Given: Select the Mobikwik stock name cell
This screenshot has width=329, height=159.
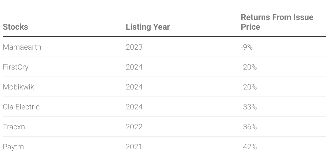Looking at the screenshot, I should [19, 87].
